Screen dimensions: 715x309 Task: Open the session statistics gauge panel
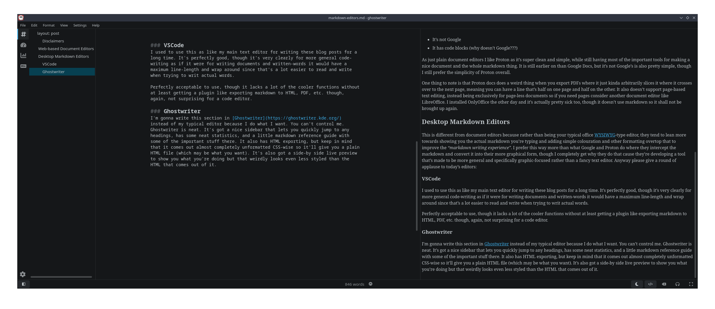[23, 45]
